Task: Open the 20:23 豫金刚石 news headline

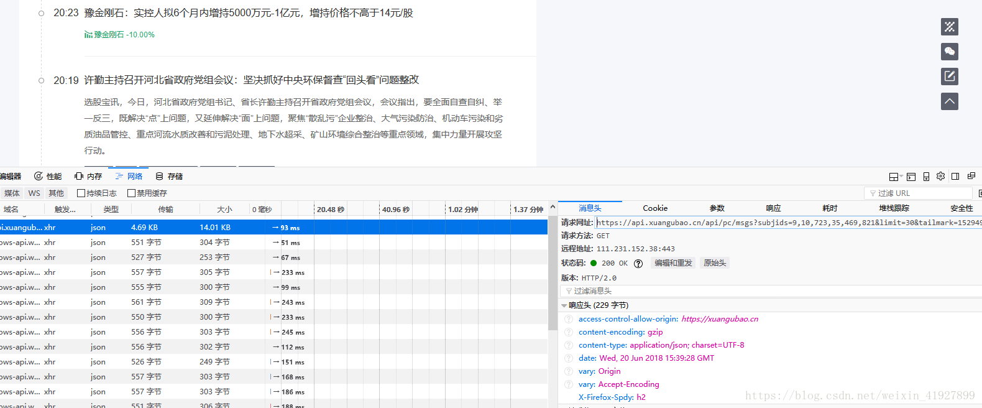Action: pyautogui.click(x=249, y=13)
